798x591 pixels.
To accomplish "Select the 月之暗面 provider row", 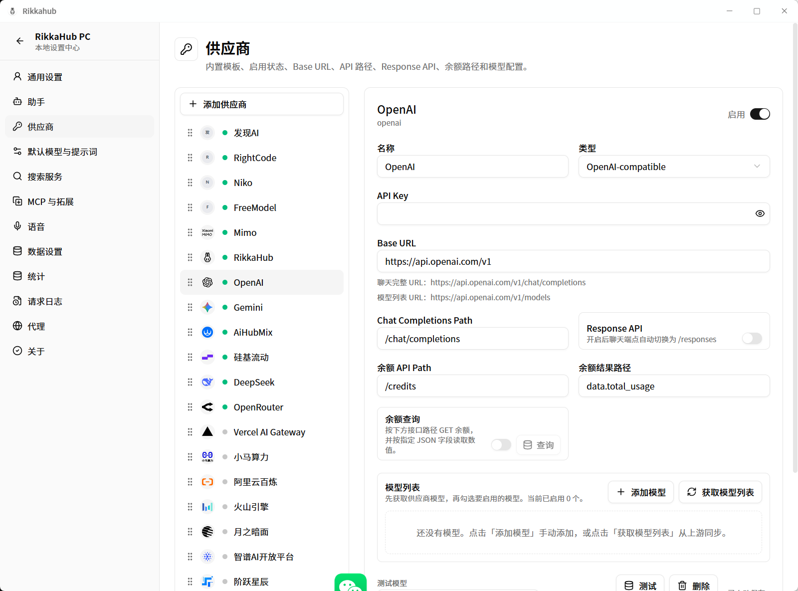I will click(262, 532).
